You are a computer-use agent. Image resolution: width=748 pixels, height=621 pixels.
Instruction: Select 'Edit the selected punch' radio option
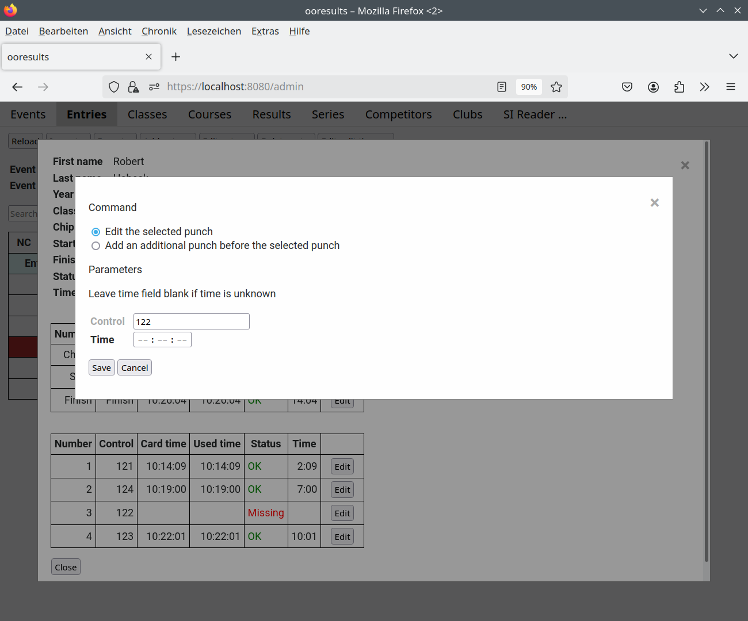96,232
